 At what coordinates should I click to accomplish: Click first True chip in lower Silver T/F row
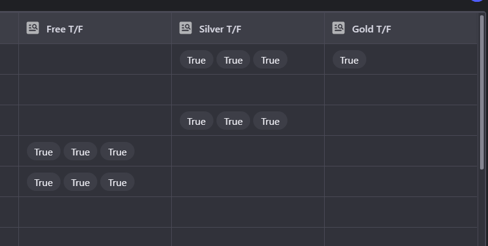point(196,121)
